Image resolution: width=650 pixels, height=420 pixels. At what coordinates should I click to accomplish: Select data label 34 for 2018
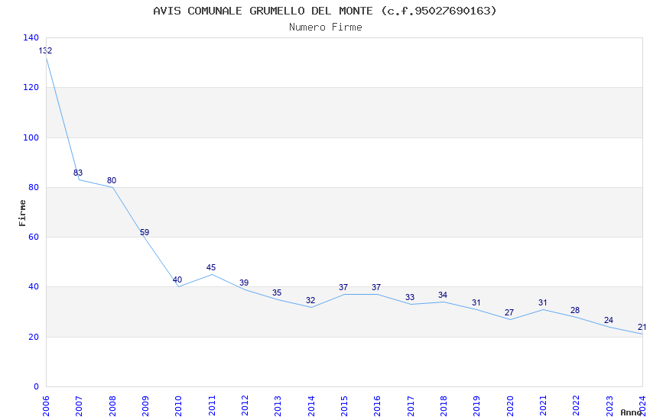[443, 295]
